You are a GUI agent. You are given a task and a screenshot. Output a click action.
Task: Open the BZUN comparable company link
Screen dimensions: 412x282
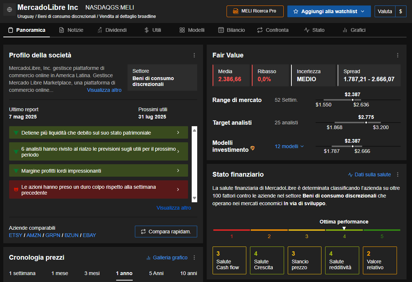point(71,235)
